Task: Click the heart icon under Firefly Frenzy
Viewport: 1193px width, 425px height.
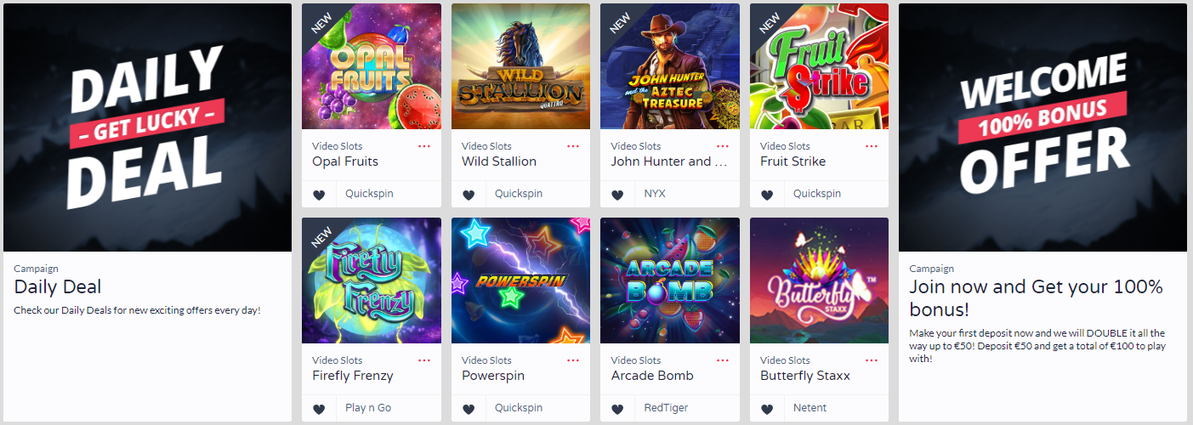Action: pyautogui.click(x=319, y=409)
